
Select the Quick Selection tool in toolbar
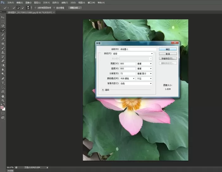pos(3,30)
